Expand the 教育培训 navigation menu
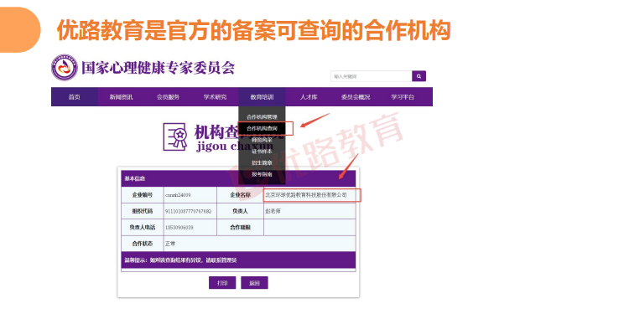The height and width of the screenshot is (314, 624). (x=262, y=97)
